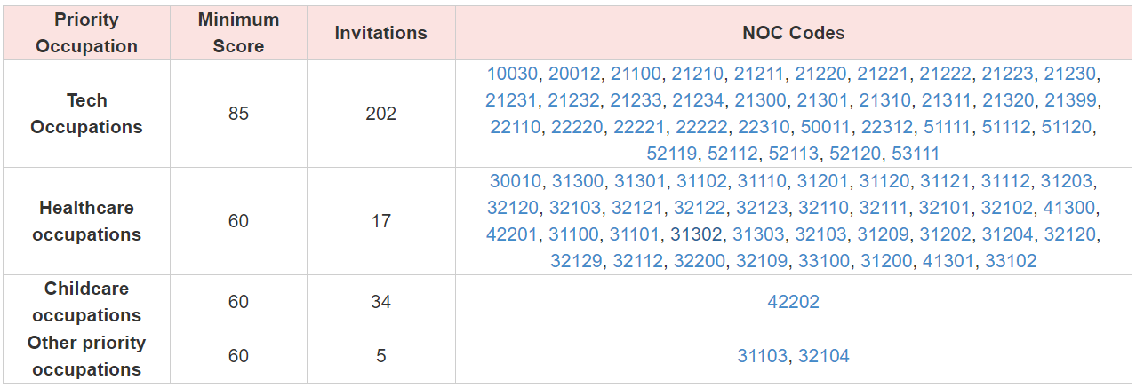Open NOC code 41300 link

(x=1072, y=208)
